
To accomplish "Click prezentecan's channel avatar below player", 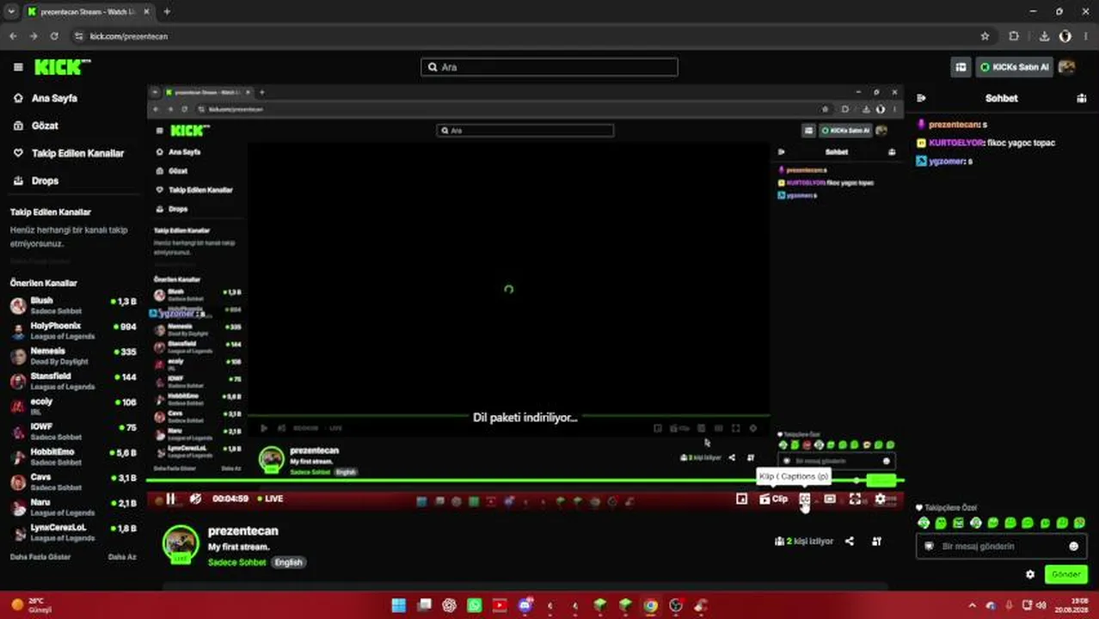I will 181,545.
